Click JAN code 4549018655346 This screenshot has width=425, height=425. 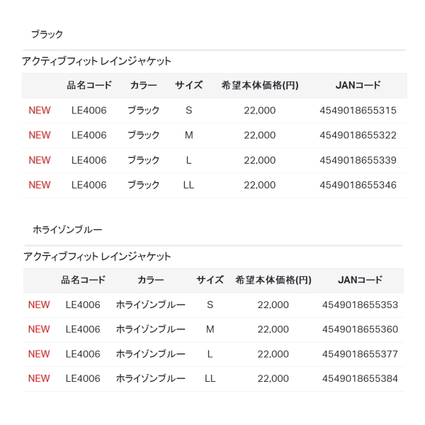tap(358, 185)
